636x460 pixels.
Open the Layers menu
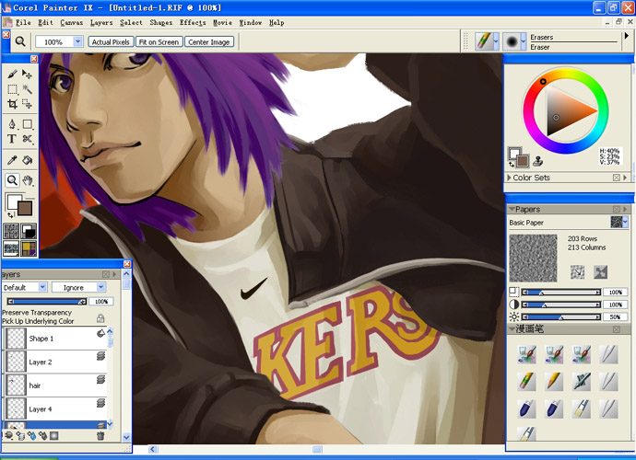click(x=101, y=23)
